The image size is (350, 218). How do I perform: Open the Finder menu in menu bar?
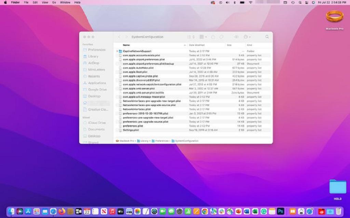[15, 2]
